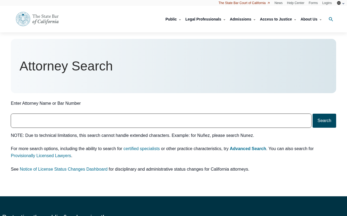This screenshot has width=347, height=216.
Task: Open the About Us menu
Action: coord(311,19)
